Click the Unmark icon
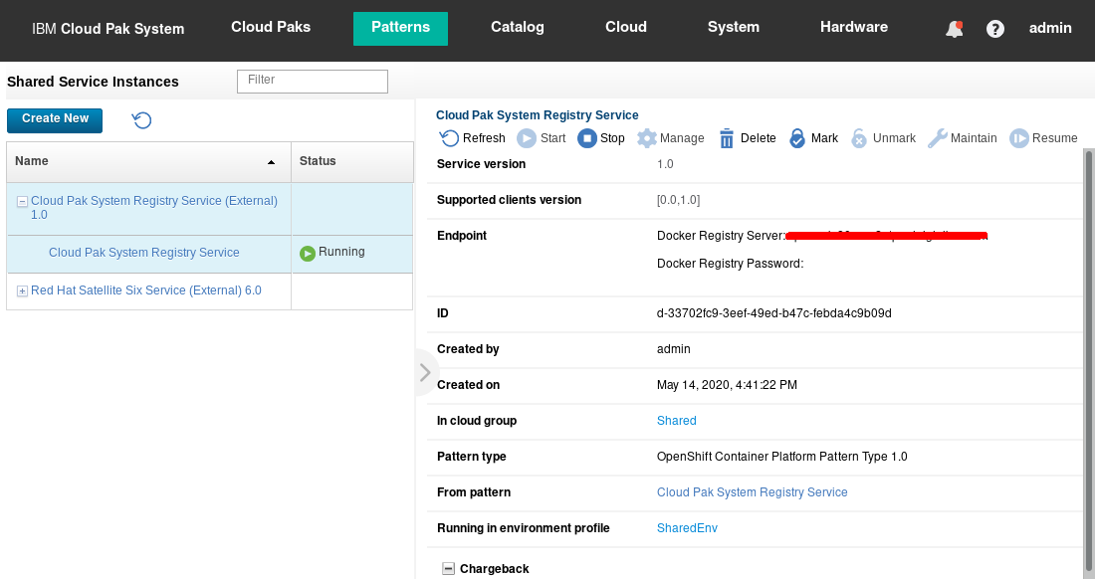The width and height of the screenshot is (1095, 579). (x=859, y=138)
